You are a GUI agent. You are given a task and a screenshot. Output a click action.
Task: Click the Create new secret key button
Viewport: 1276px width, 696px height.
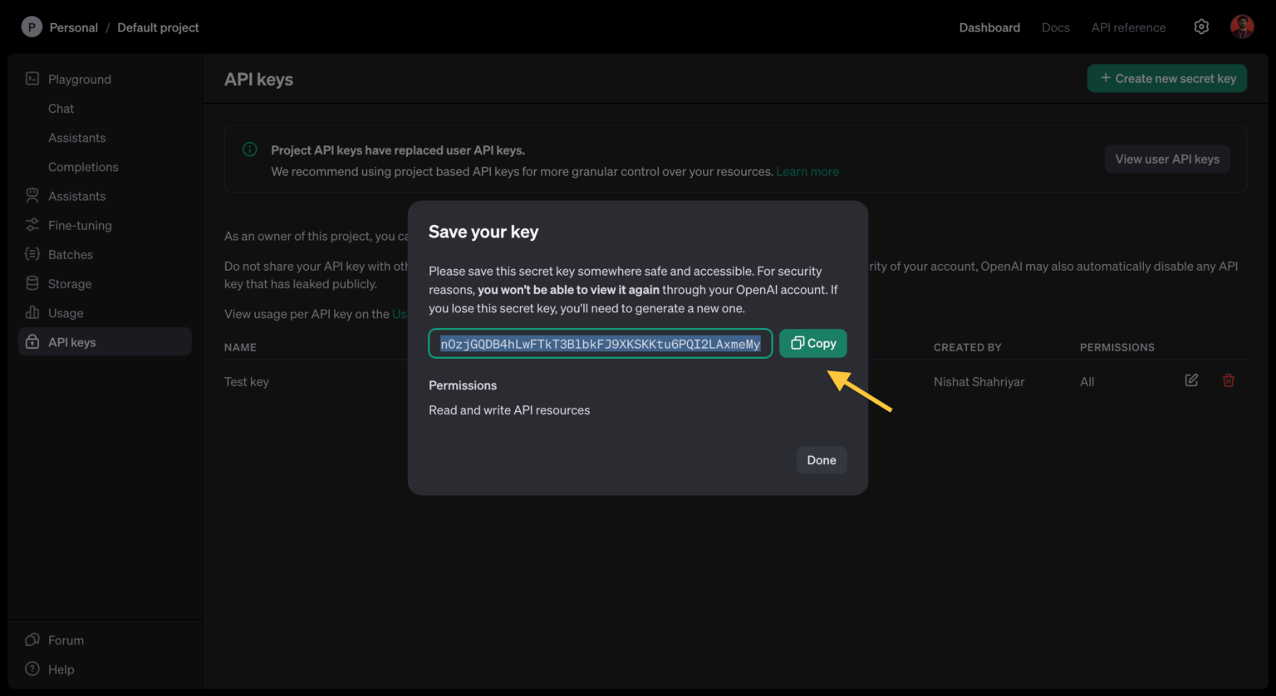coord(1166,79)
